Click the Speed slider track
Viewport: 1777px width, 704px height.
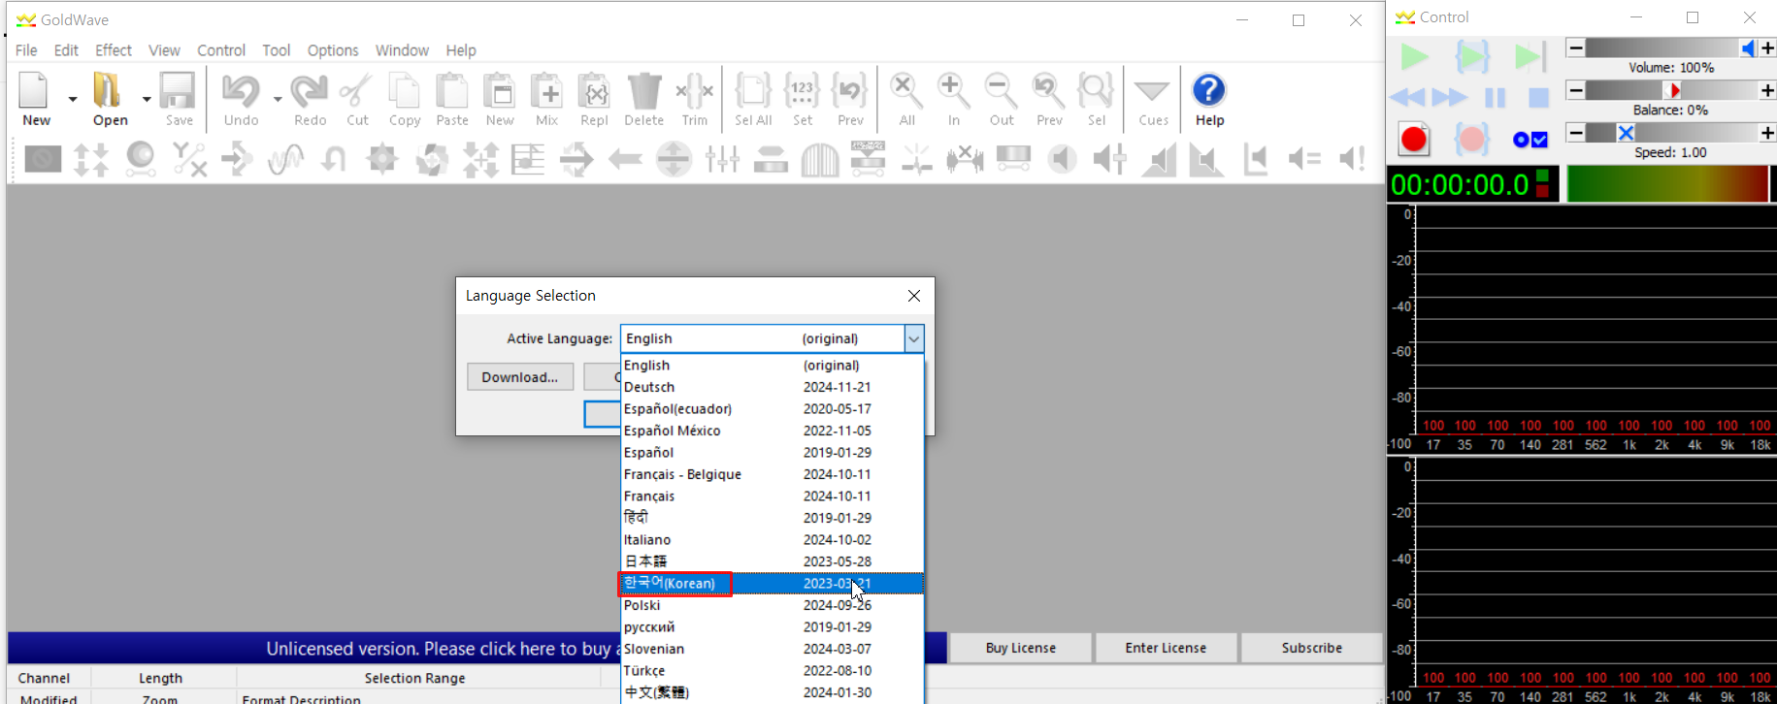(1671, 133)
